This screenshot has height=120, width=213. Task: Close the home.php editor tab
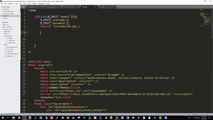(41, 7)
